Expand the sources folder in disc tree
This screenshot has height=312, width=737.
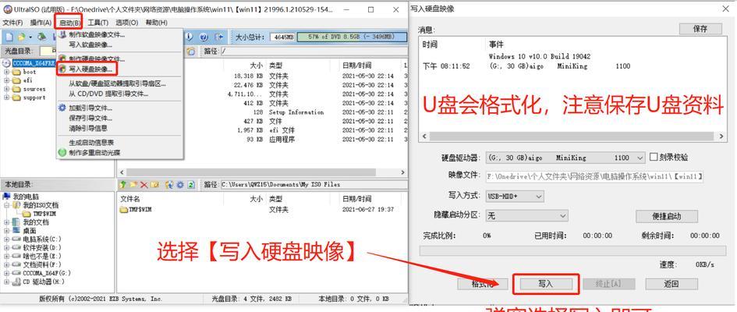(x=6, y=89)
